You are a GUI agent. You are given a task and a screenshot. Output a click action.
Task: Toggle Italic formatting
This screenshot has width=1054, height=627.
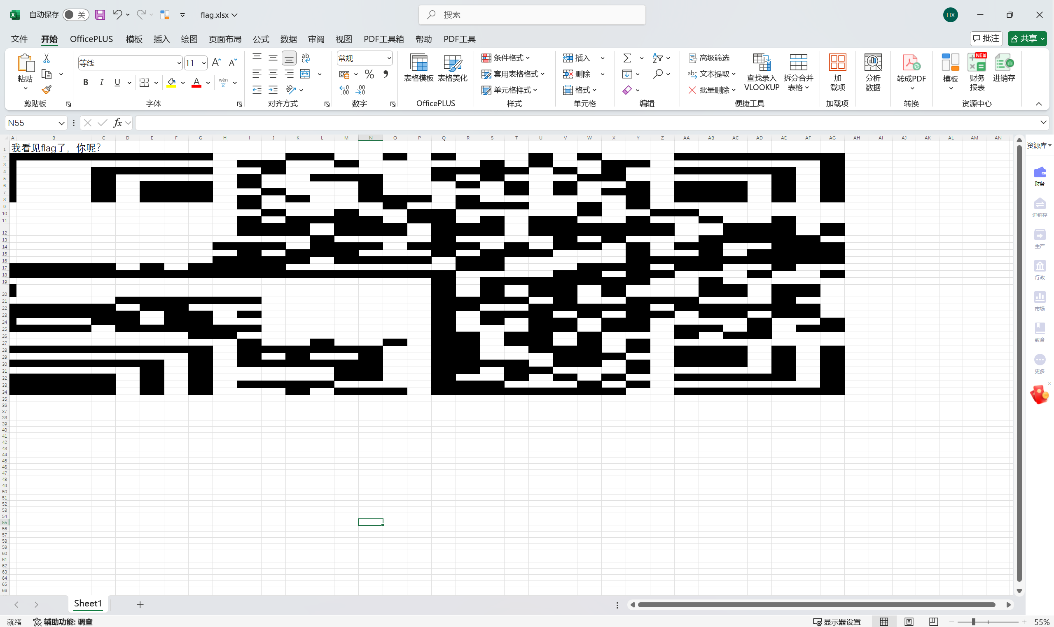point(101,82)
